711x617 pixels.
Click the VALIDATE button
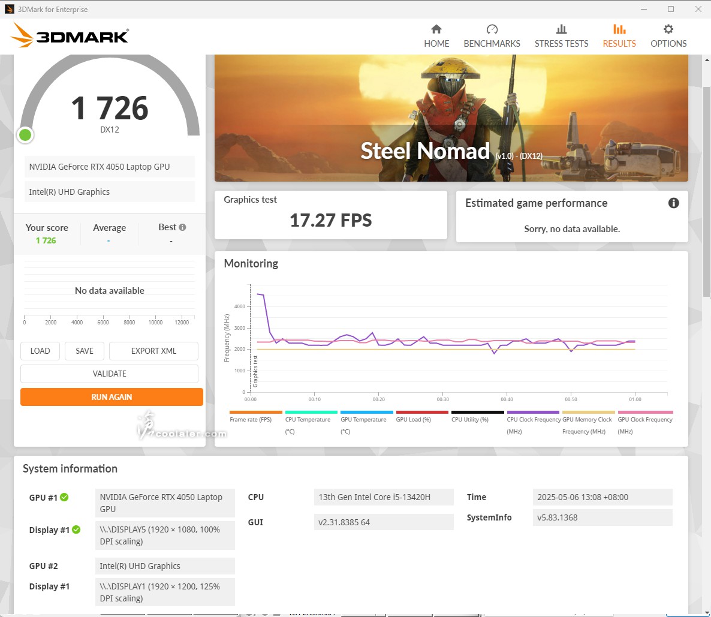pos(109,374)
